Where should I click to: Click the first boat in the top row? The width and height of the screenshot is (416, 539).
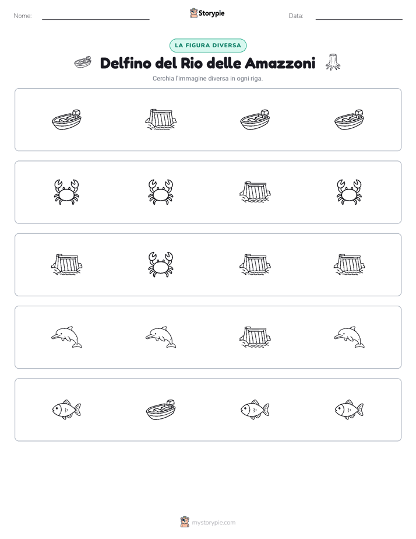66,120
